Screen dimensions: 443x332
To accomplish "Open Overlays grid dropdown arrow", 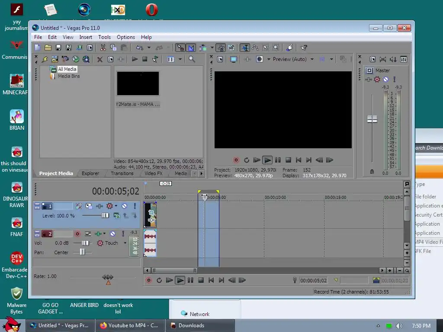I will [331, 59].
